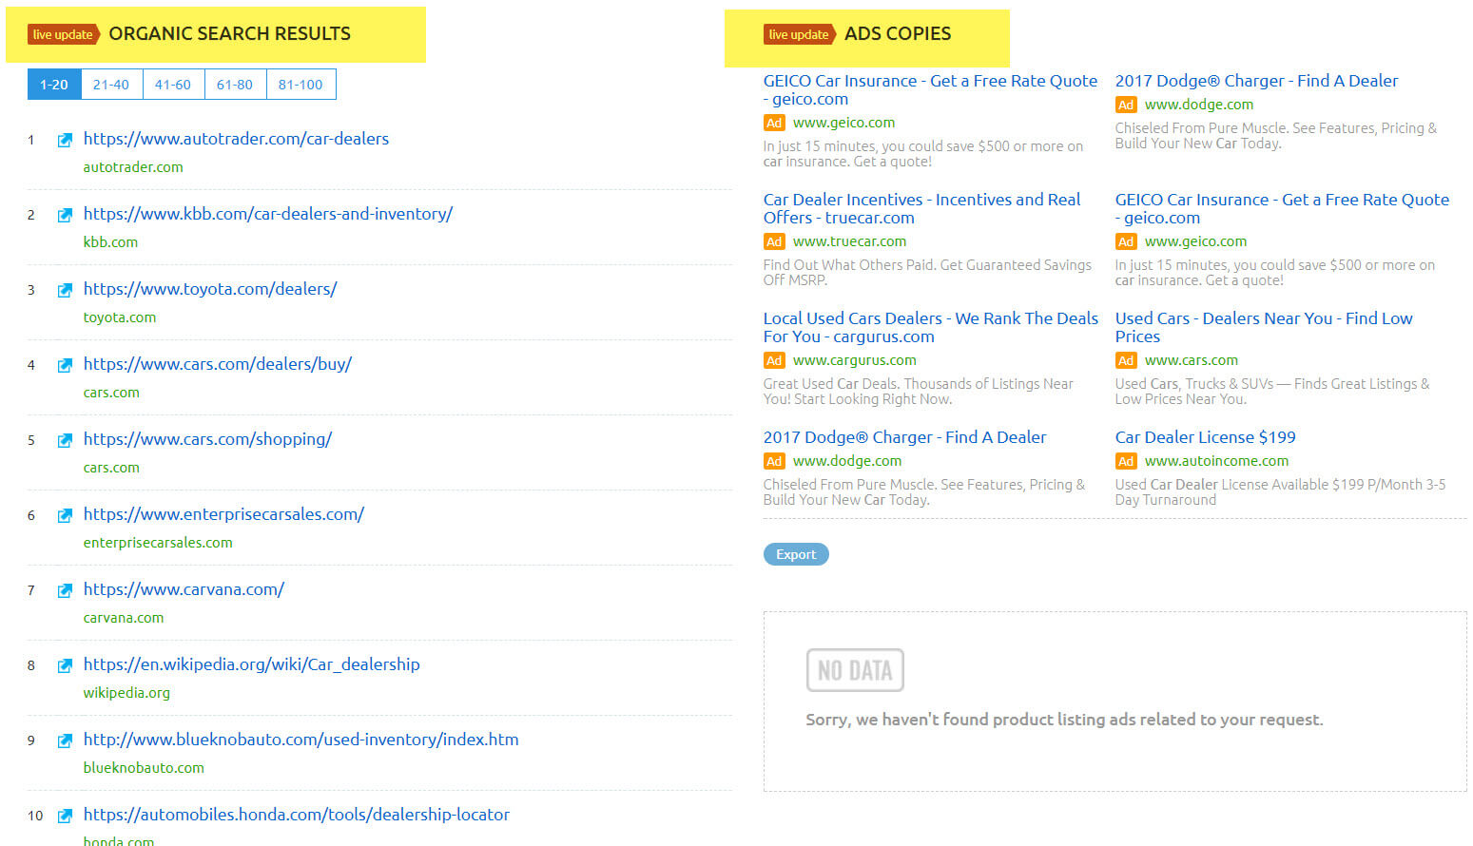This screenshot has height=846, width=1473.
Task: Click the ADS COPIES heading
Action: 898,34
